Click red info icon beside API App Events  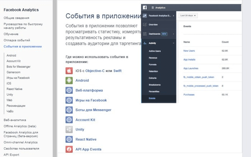pyautogui.click(x=69, y=149)
